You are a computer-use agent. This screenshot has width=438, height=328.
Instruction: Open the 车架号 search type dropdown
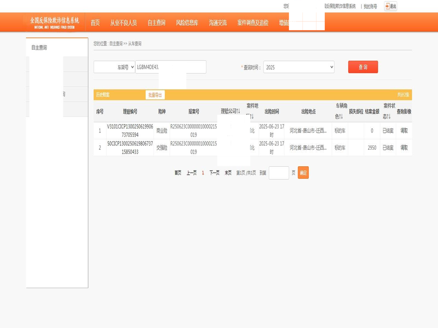114,67
